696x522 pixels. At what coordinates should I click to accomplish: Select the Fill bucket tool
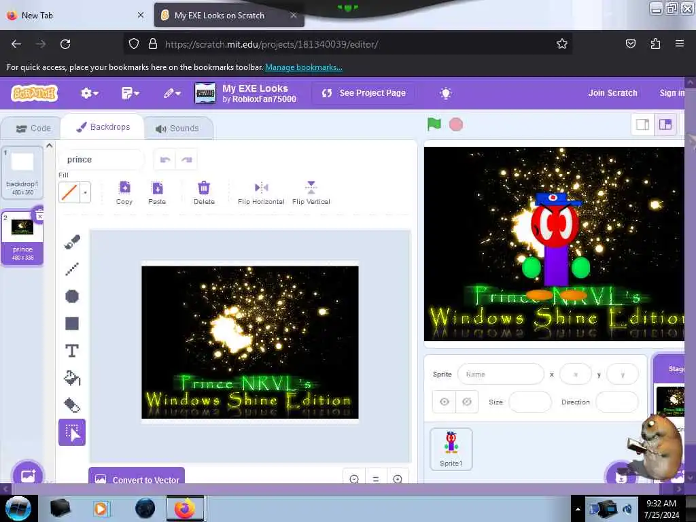coord(72,378)
